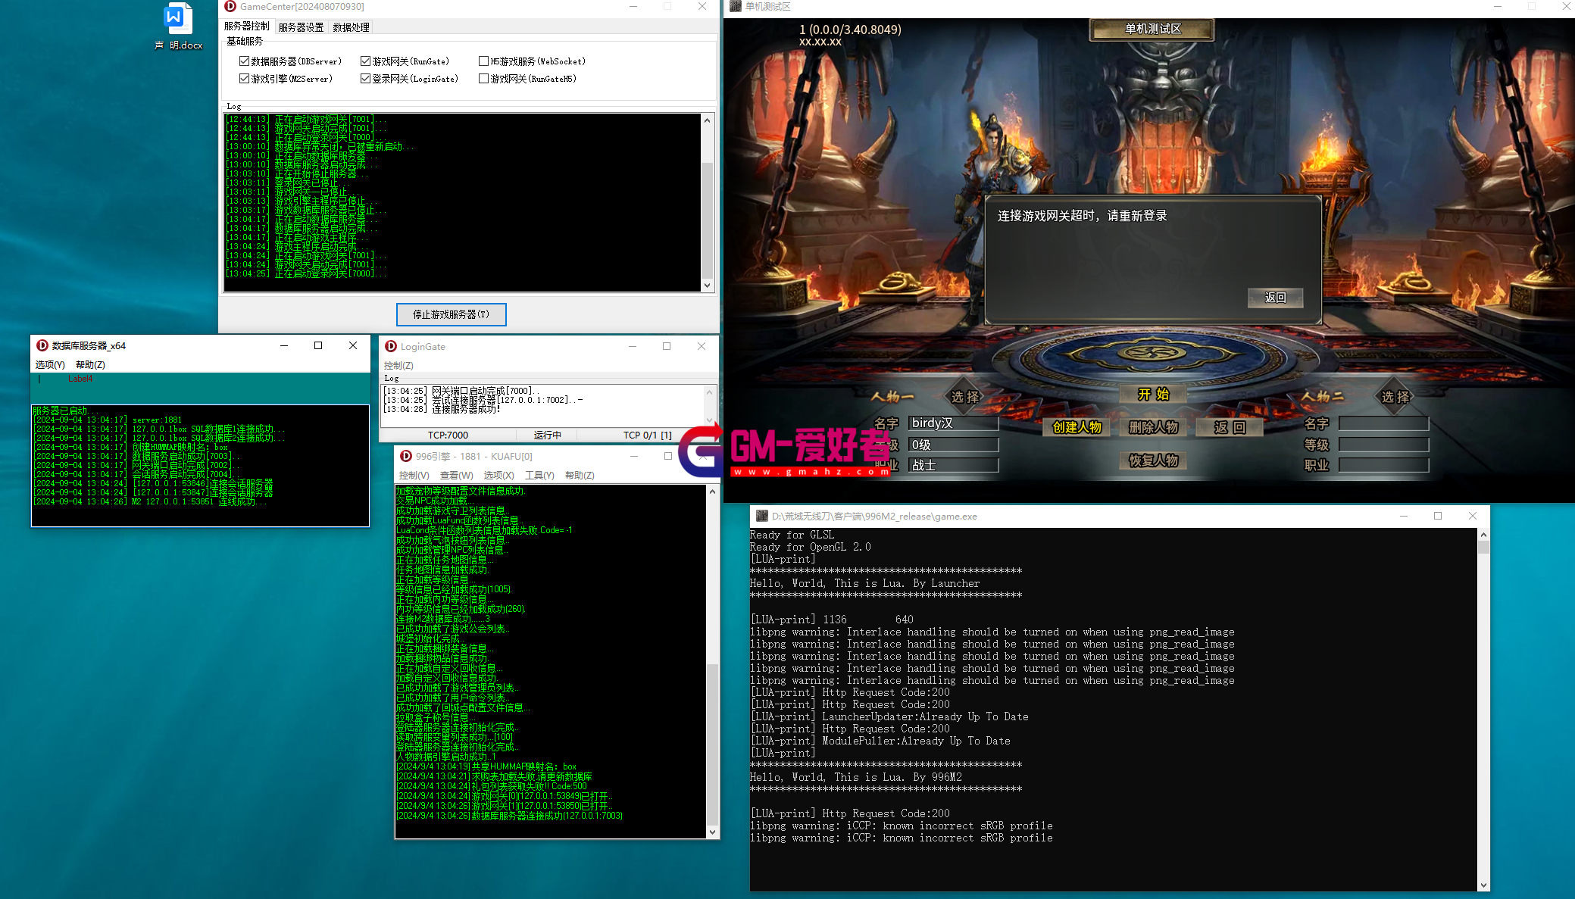1575x899 pixels.
Task: Open 控制(V) menu in 996引擎 window
Action: (414, 476)
